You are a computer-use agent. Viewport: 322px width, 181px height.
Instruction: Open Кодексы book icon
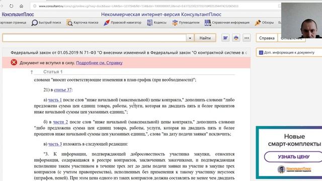point(150,23)
